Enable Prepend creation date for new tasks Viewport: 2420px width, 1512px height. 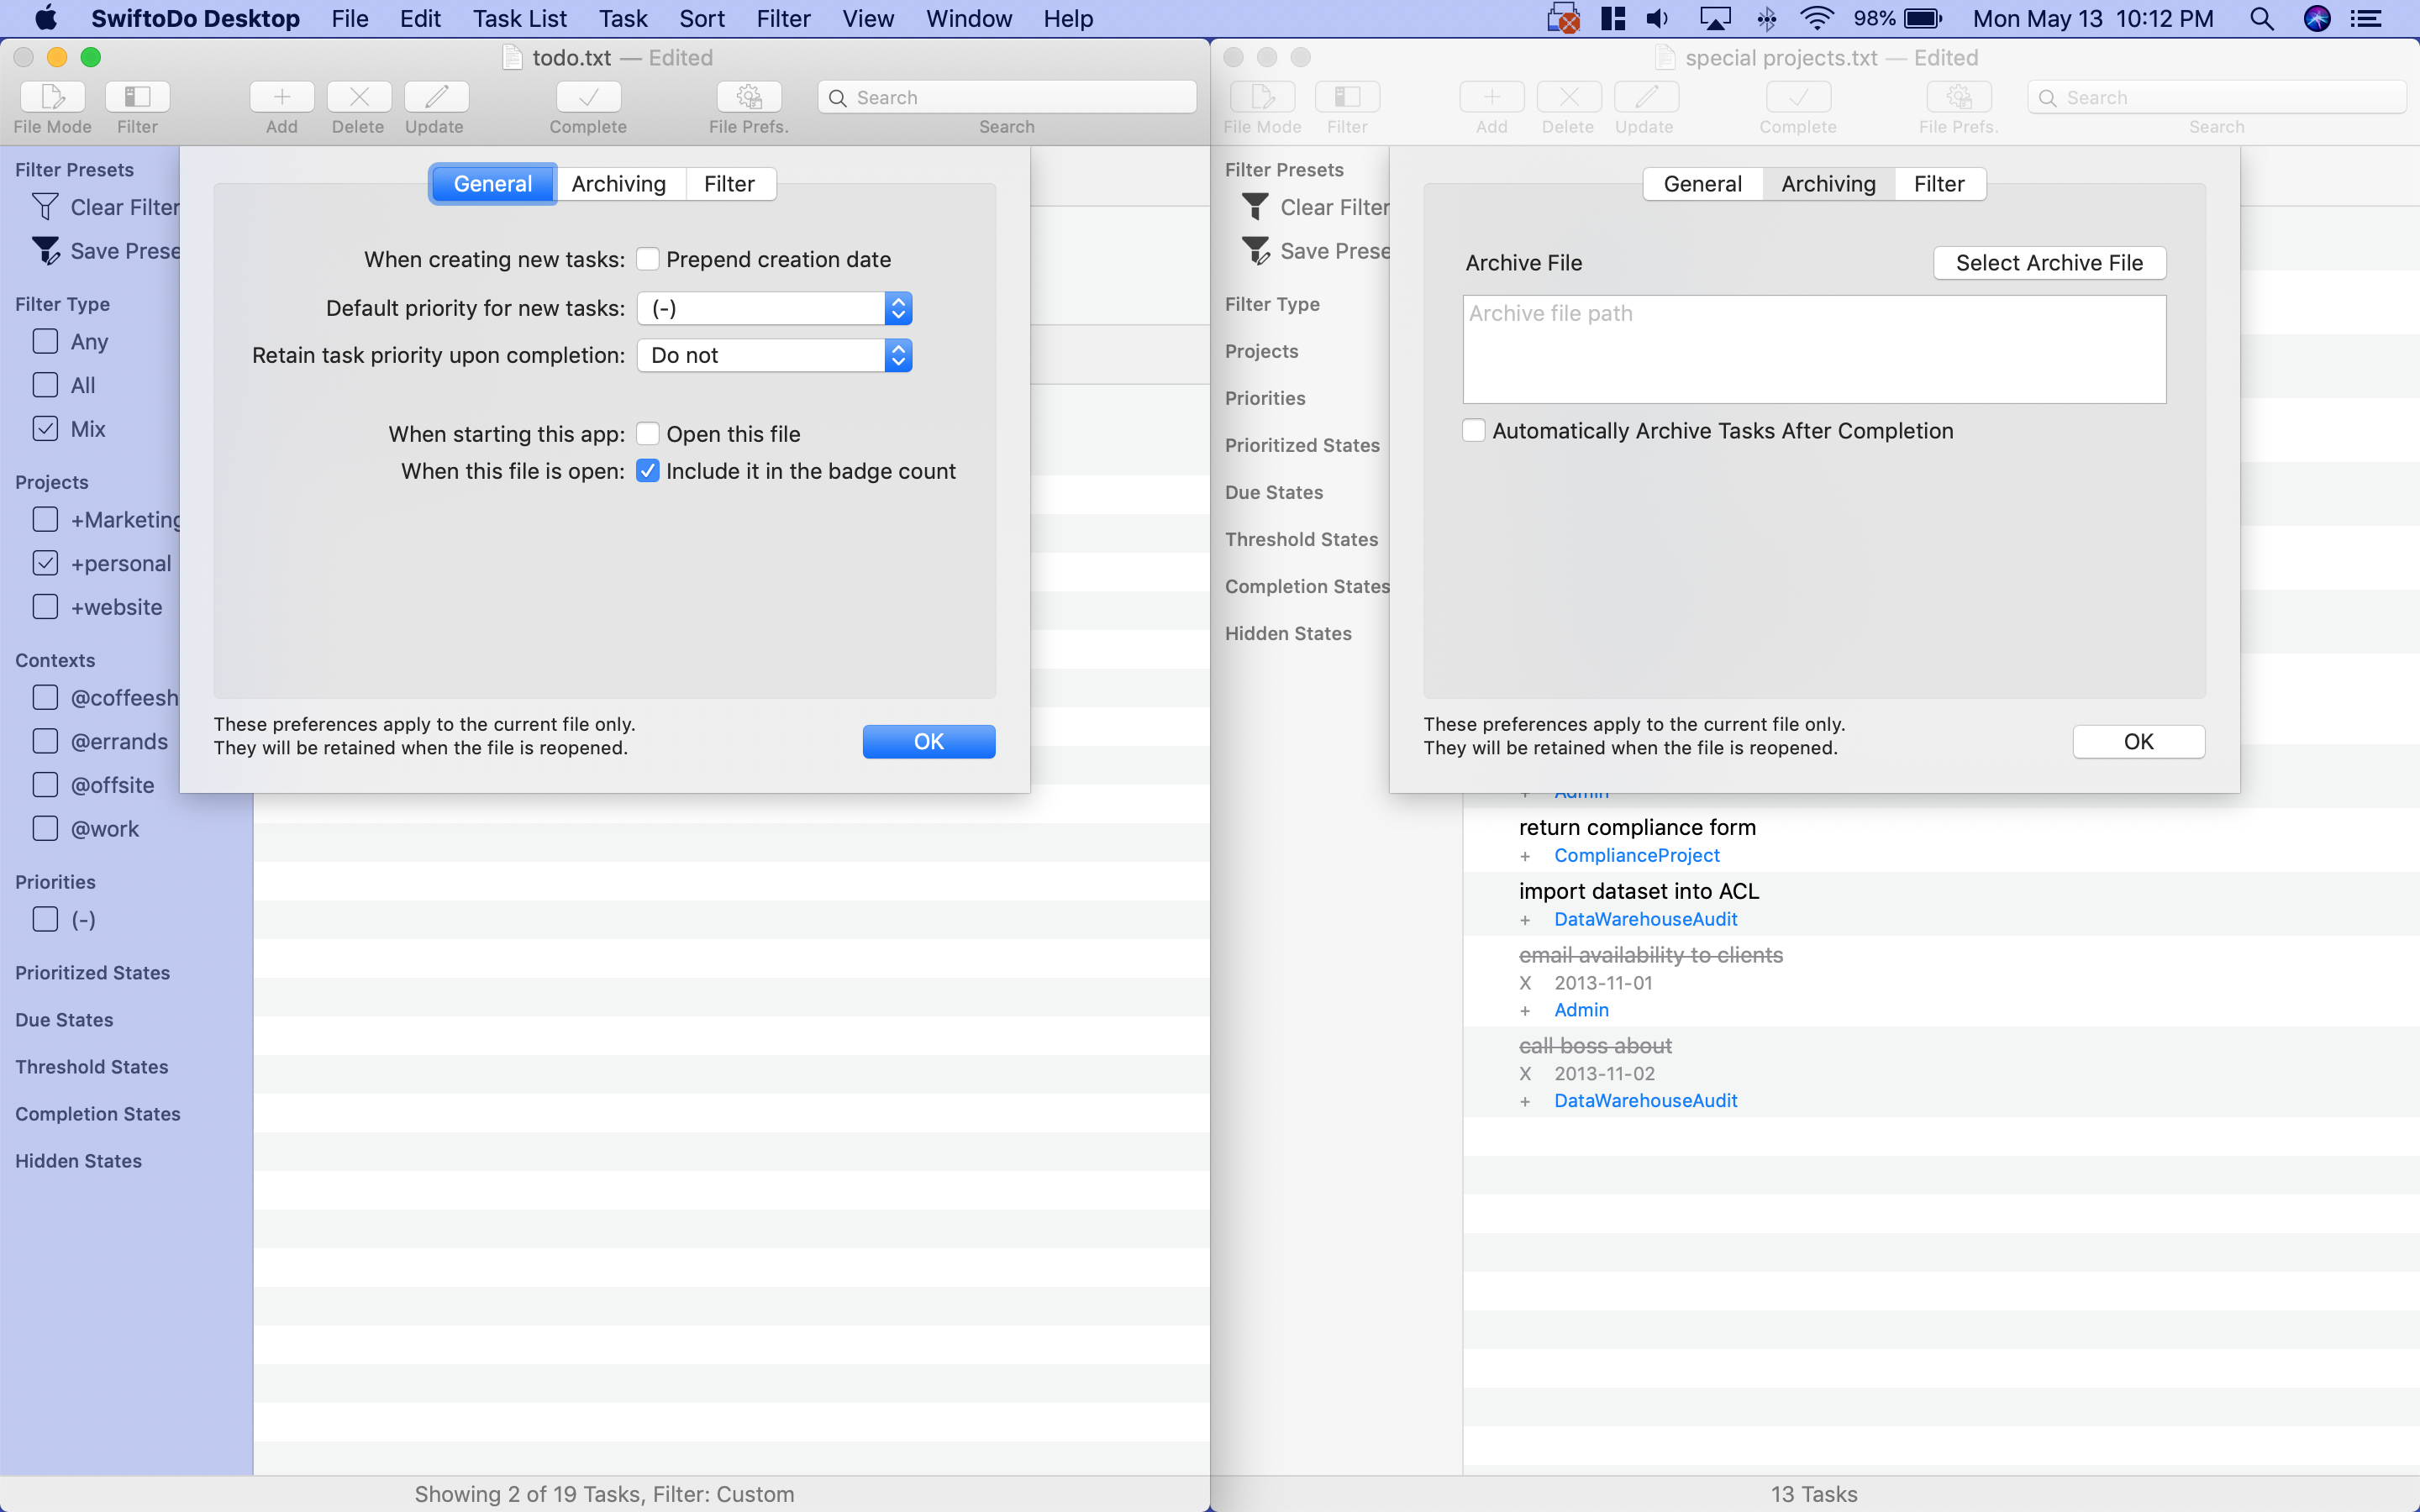pos(649,259)
